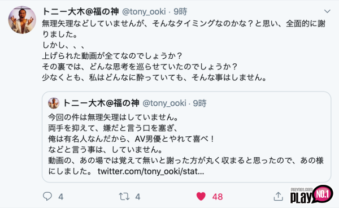Click the quoted tweet author name トニー大木@福の神
Viewport: 339px width, 208px height.
(x=101, y=103)
